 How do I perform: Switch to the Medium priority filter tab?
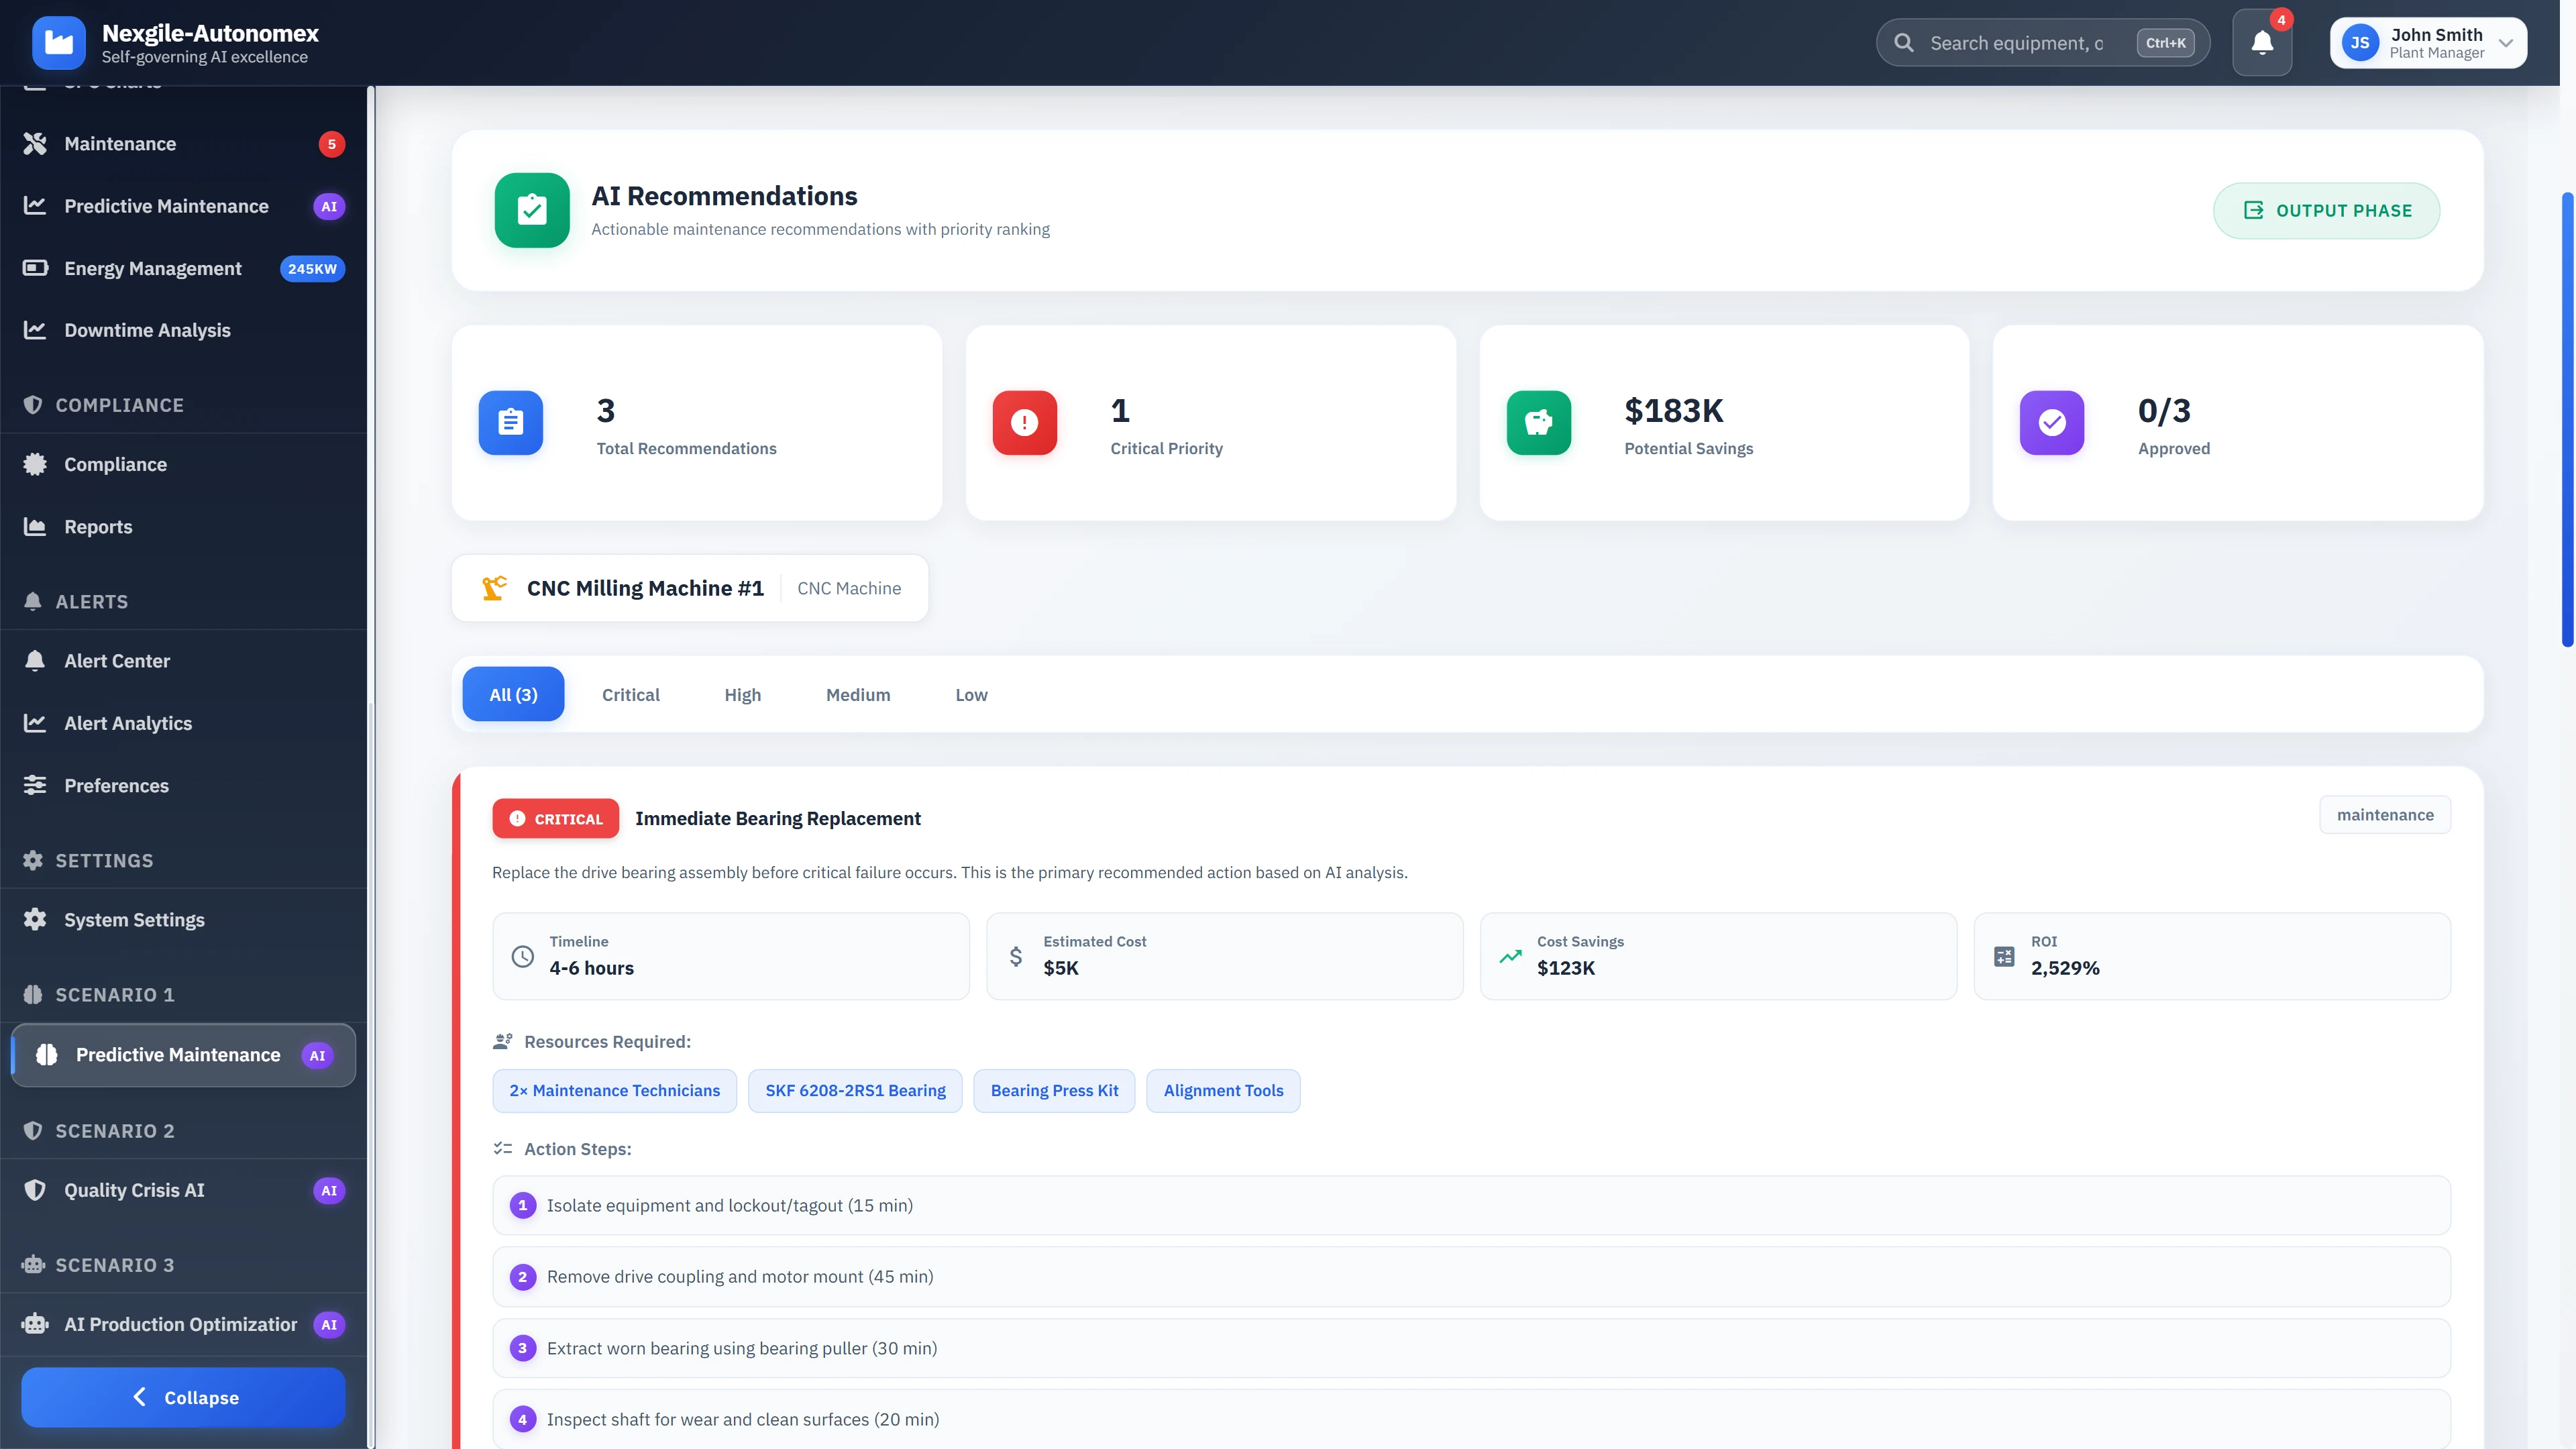(857, 694)
